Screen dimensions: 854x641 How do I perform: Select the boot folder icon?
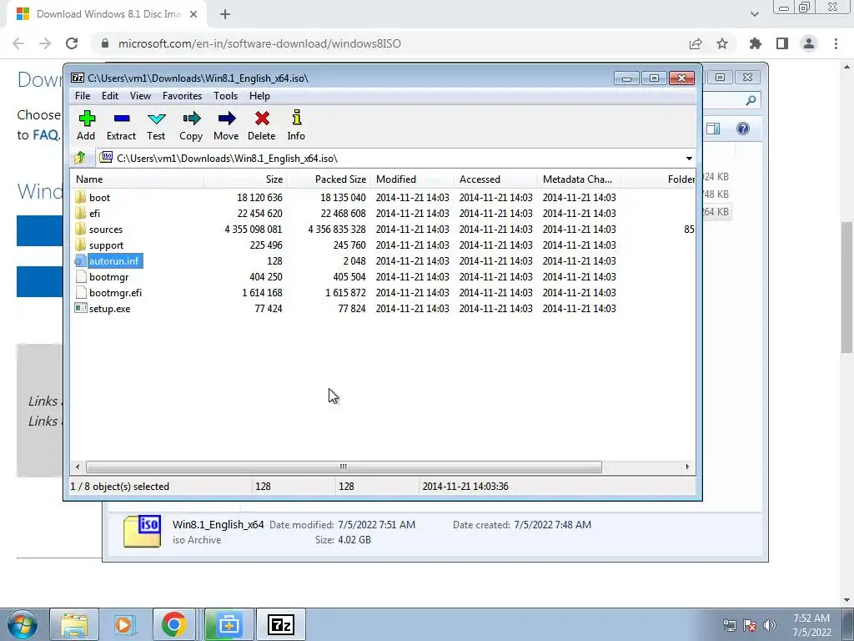81,197
